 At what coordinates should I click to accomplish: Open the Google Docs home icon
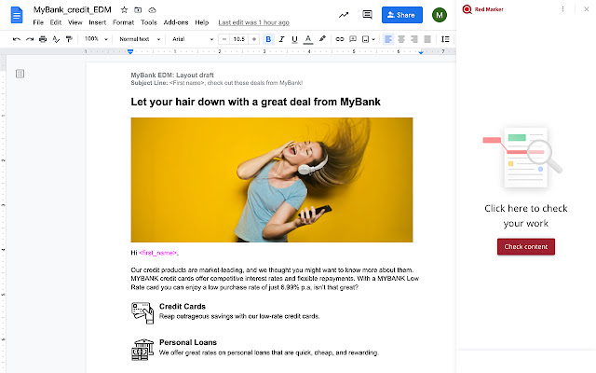point(17,15)
